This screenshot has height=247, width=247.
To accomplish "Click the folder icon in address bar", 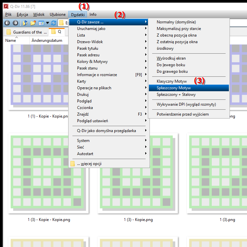I will [61, 23].
